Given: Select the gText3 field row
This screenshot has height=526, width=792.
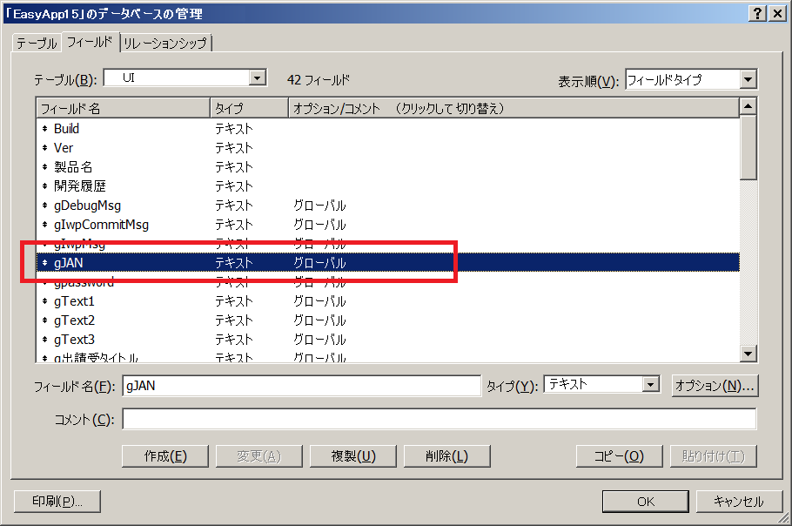Looking at the screenshot, I should tap(388, 340).
